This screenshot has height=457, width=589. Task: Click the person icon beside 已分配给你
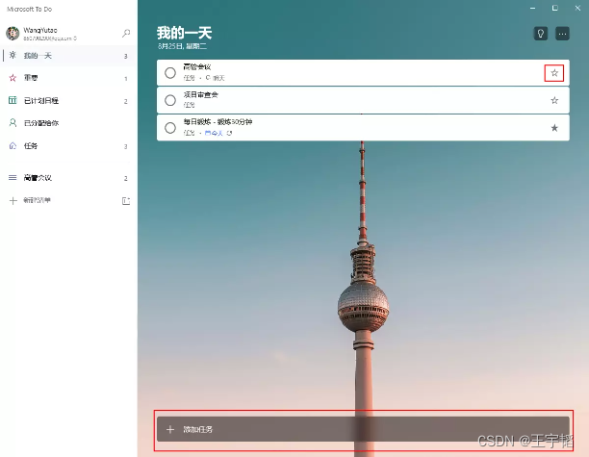(13, 123)
